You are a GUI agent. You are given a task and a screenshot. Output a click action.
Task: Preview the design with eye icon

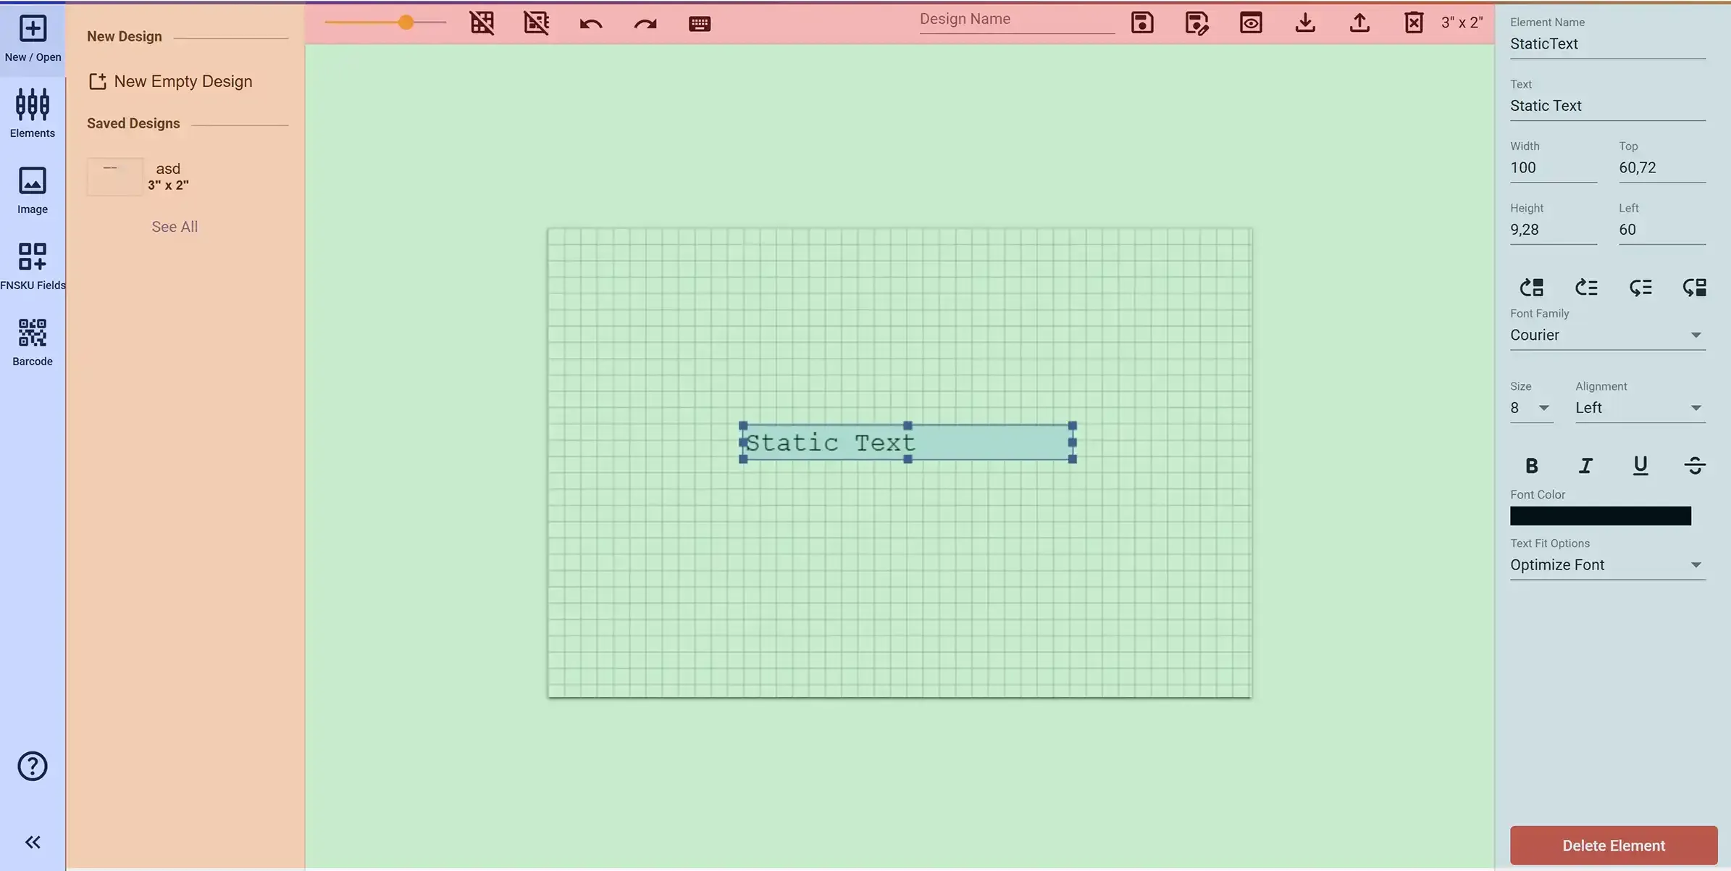(1251, 22)
